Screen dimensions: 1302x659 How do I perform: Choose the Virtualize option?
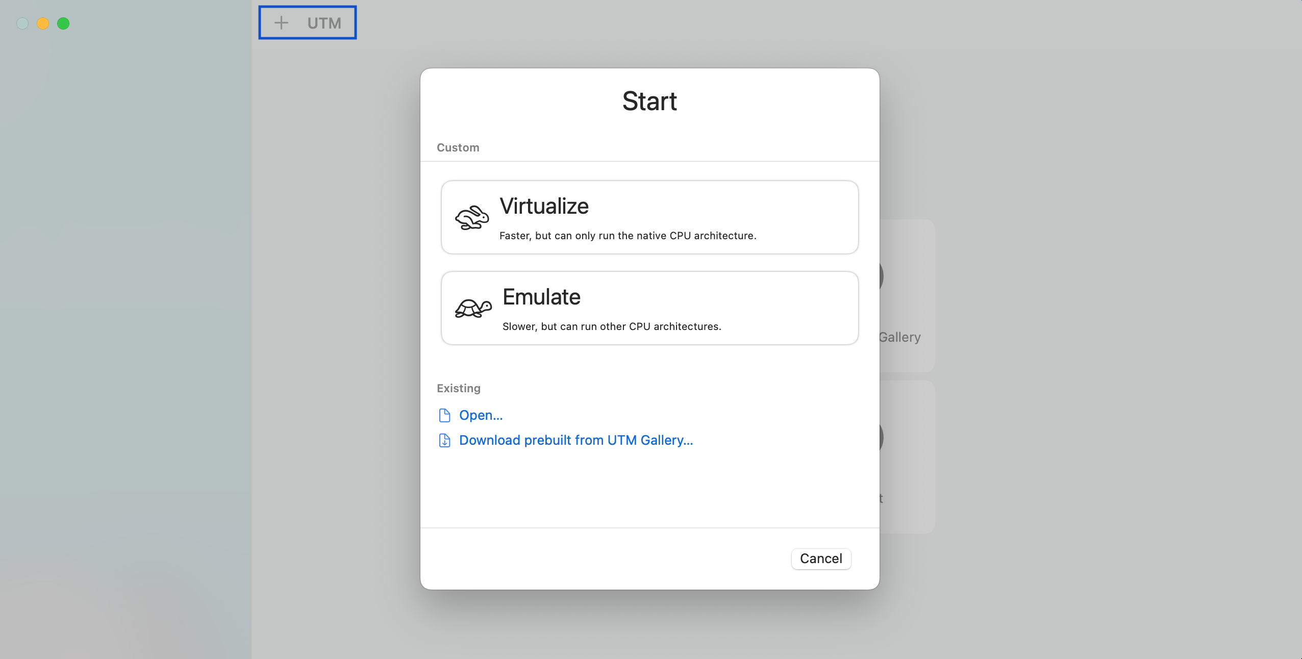(x=649, y=217)
